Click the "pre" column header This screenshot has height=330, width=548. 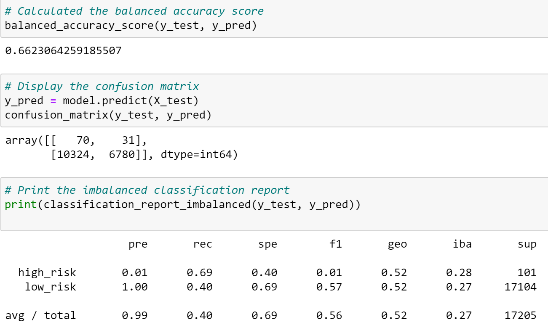point(138,244)
